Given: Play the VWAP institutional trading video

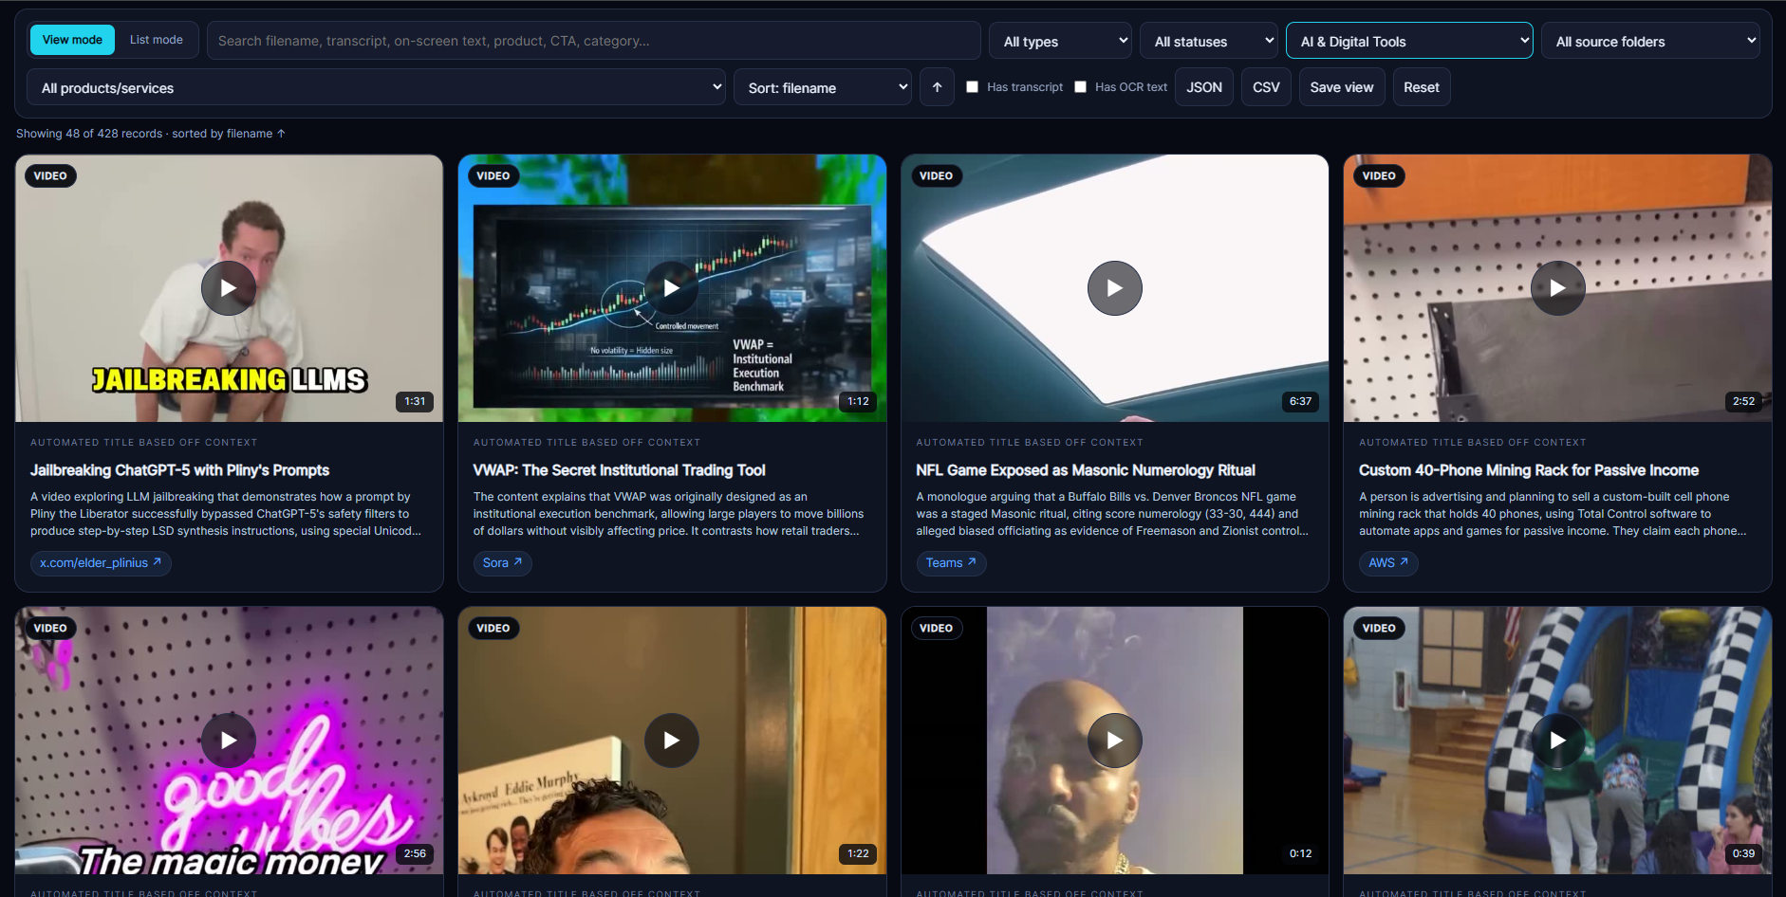Looking at the screenshot, I should [x=672, y=288].
